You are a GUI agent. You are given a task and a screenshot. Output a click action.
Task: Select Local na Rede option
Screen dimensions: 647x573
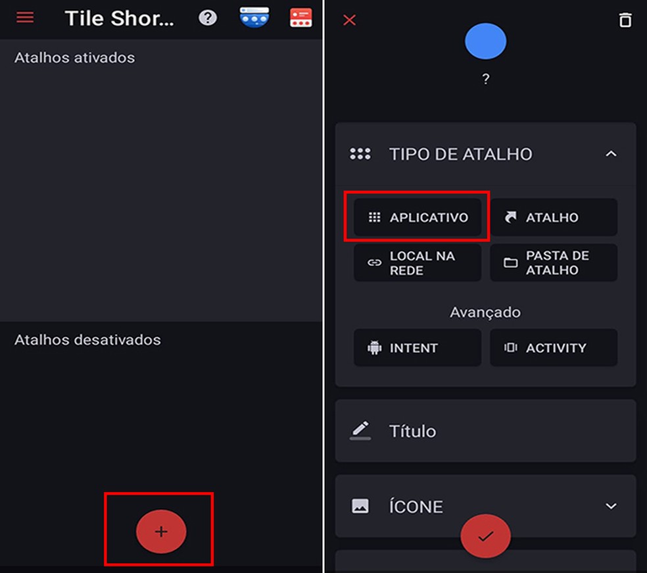point(417,262)
